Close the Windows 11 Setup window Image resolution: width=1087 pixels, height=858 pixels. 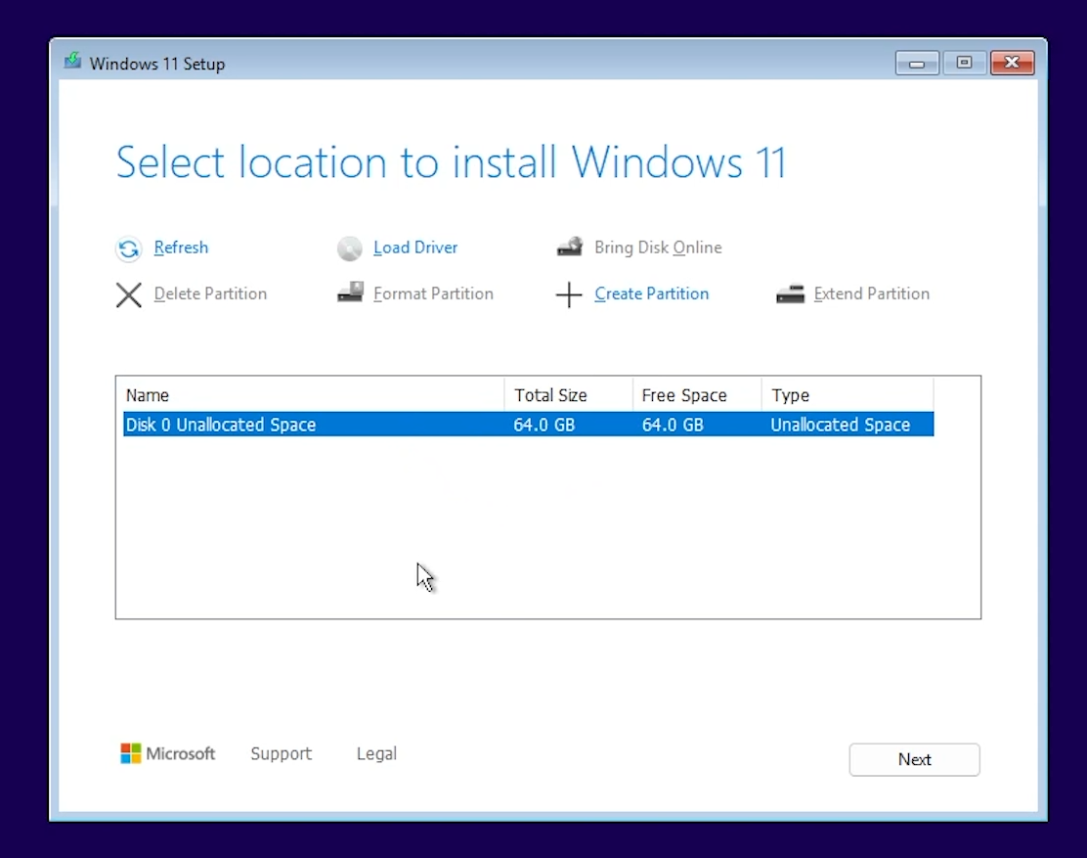(1012, 63)
